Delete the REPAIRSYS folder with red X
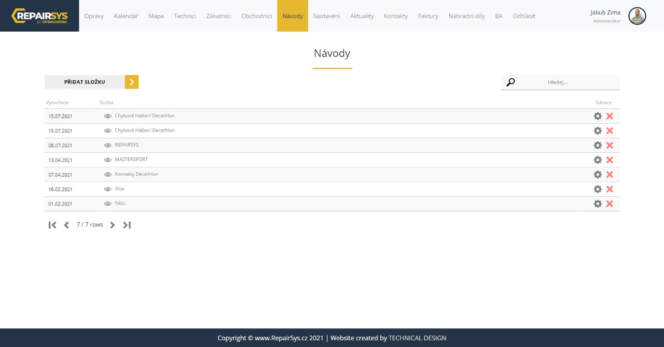664x347 pixels. [610, 146]
